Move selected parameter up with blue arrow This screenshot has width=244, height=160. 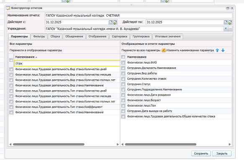tap(217, 50)
